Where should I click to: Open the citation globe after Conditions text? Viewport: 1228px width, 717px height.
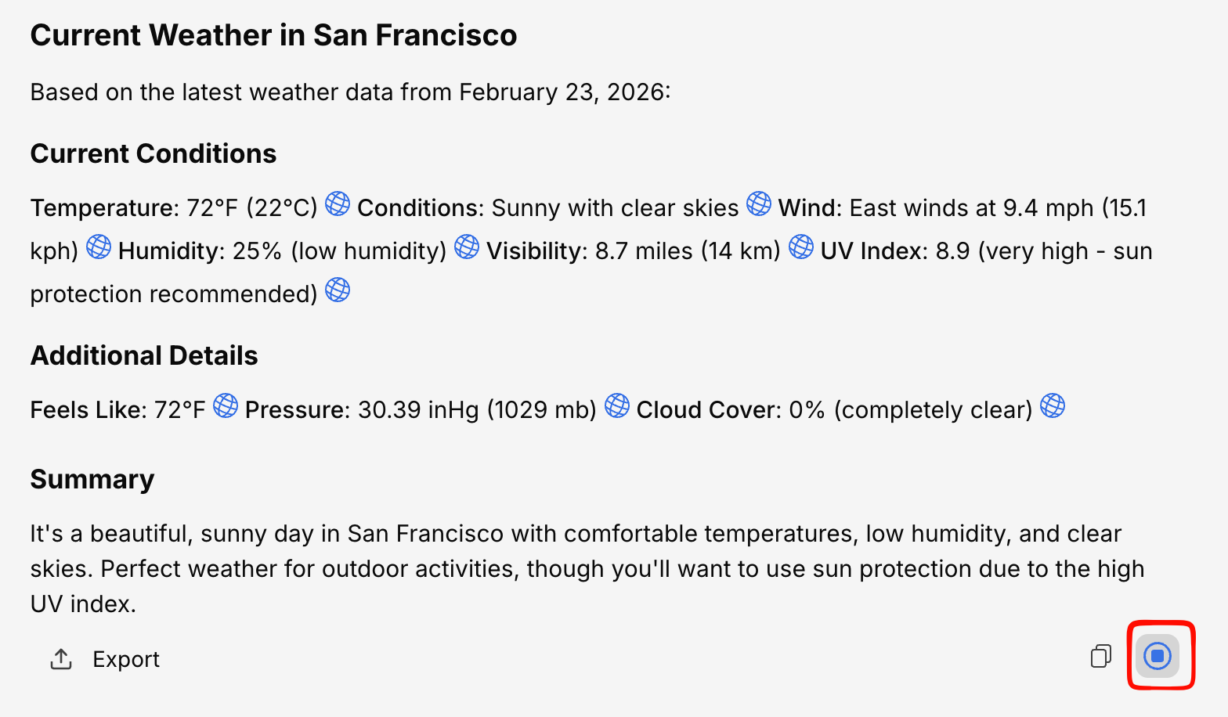(x=758, y=204)
